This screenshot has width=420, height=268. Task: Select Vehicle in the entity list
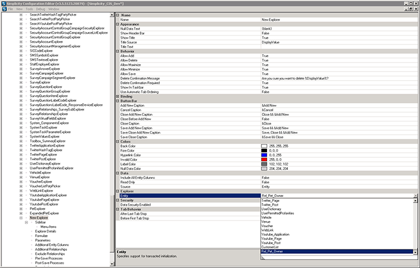266,217
